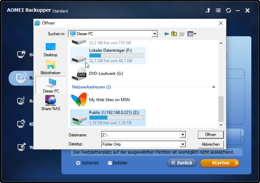Expand the Dateityp dropdown arrow

tap(183, 144)
